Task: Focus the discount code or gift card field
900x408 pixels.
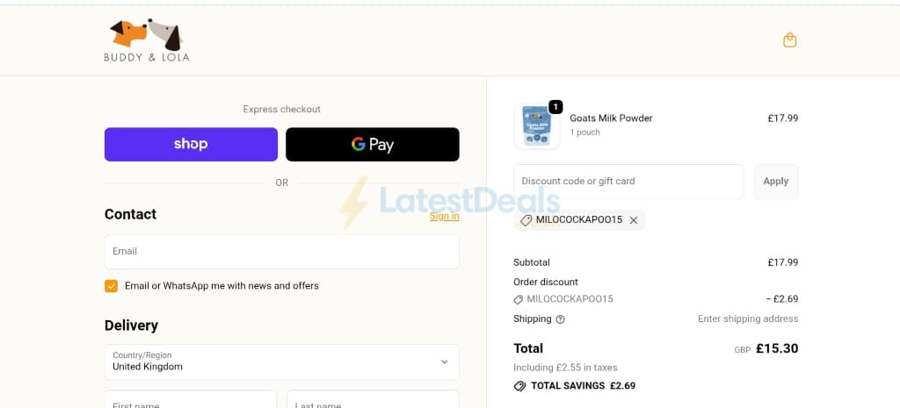Action: (x=628, y=182)
